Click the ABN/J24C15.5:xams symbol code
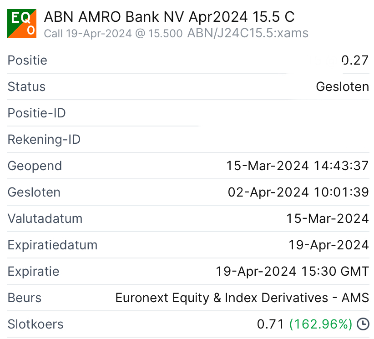 pyautogui.click(x=248, y=33)
